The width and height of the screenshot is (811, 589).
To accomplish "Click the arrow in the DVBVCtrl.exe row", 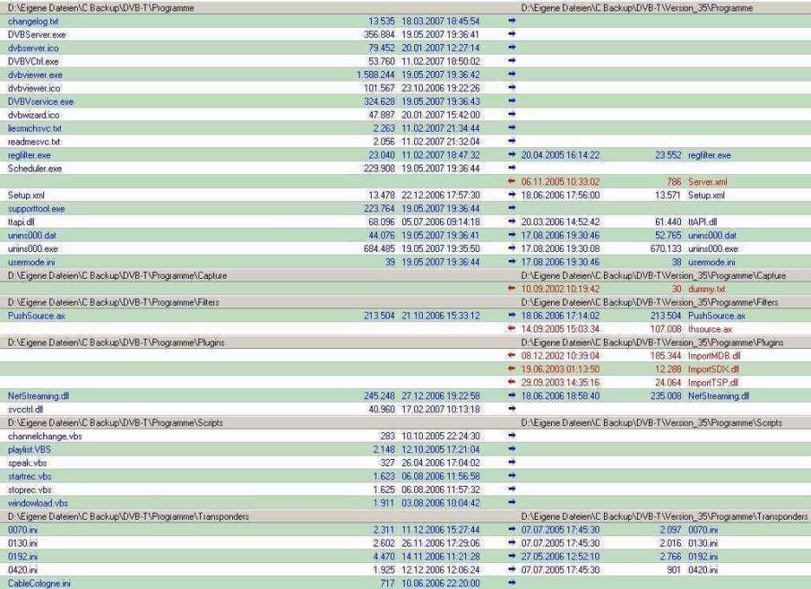I will click(x=512, y=61).
